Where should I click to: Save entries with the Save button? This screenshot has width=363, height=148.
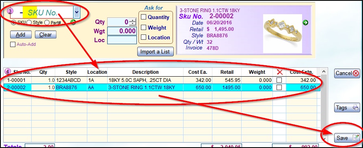coord(347,138)
